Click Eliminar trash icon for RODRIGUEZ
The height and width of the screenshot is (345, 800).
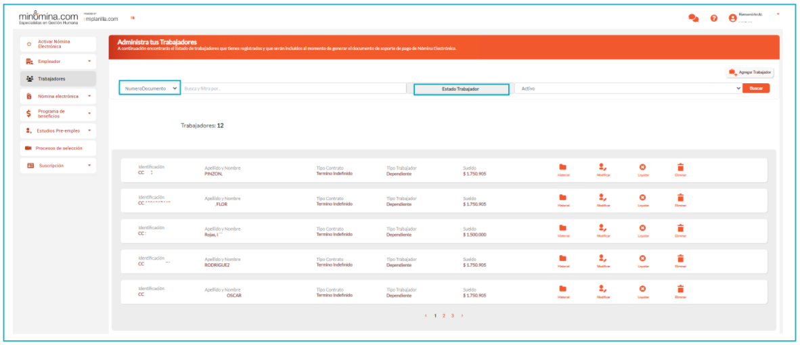point(680,258)
